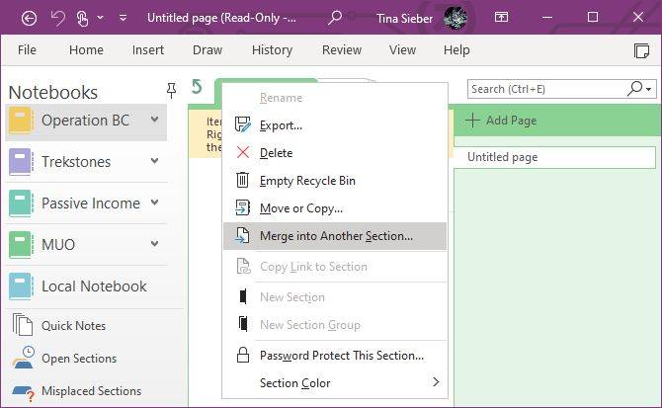Switch to the Help tab
Viewport: 662px width, 408px height.
(456, 49)
